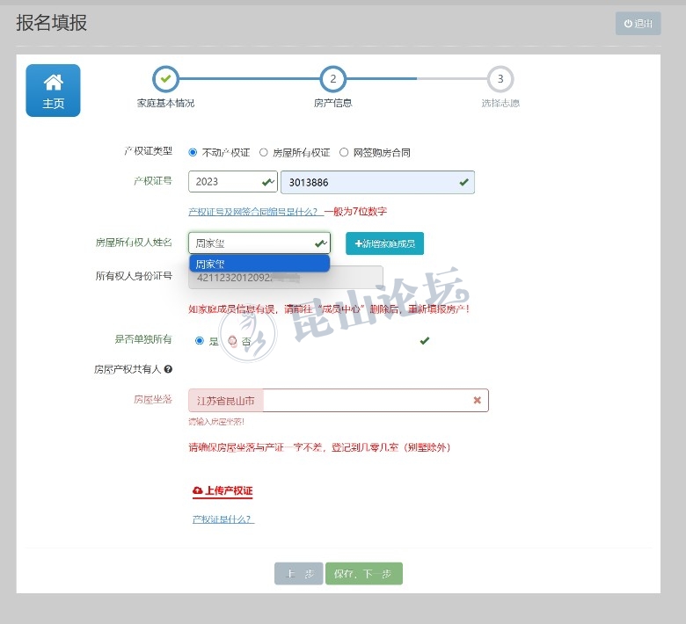
Task: Select the 房屋所有权证 radio option
Action: 263,152
